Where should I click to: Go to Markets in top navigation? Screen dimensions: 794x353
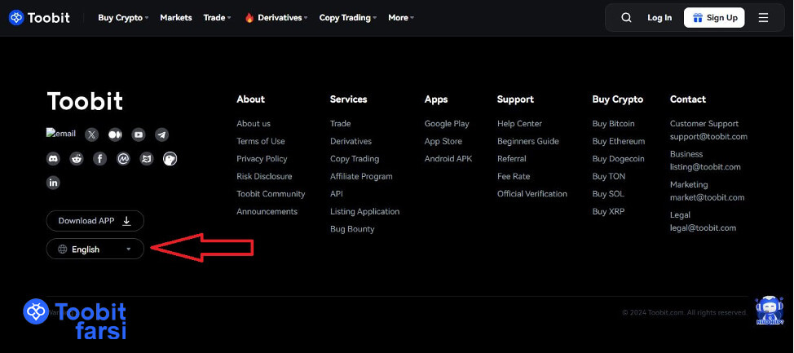(176, 17)
